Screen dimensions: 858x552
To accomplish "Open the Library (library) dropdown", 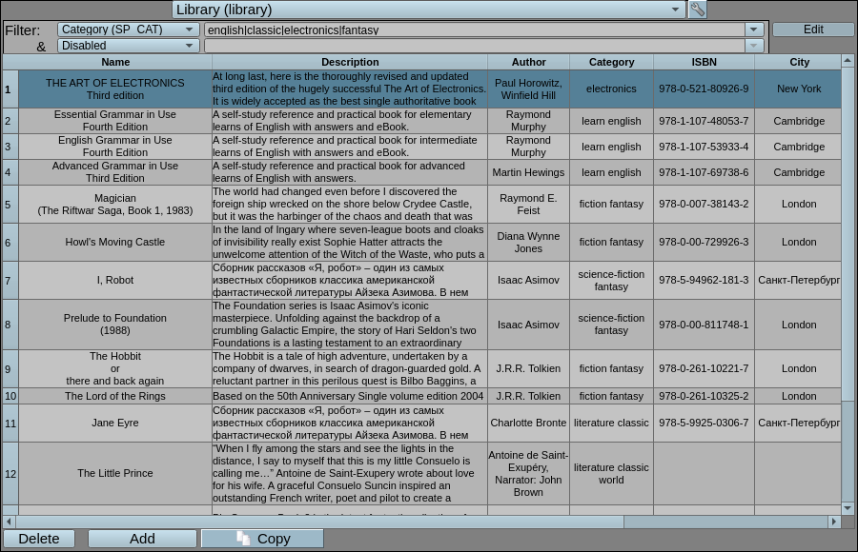I will pyautogui.click(x=430, y=10).
